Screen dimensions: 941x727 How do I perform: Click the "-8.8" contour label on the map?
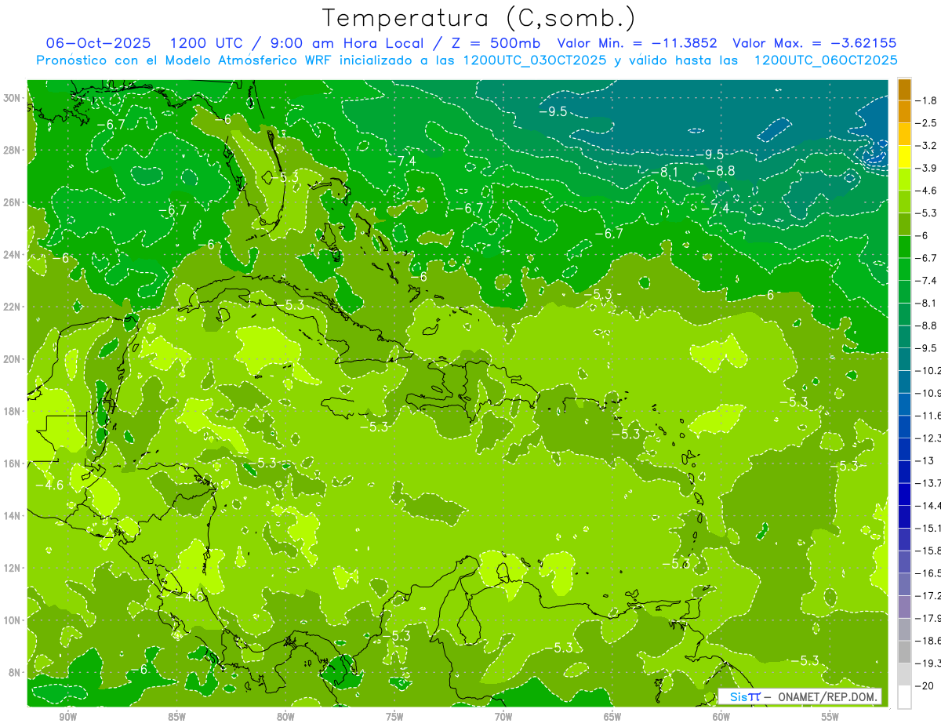[721, 171]
